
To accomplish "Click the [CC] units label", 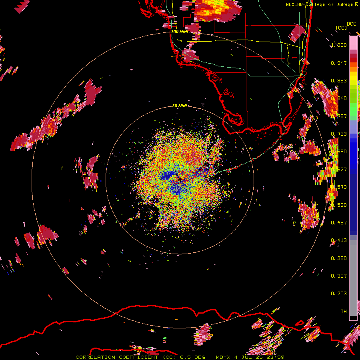I will click(x=341, y=28).
